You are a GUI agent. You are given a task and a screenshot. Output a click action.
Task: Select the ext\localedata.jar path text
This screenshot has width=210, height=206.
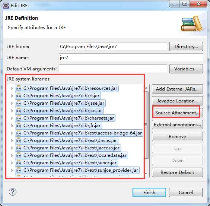pyautogui.click(x=75, y=155)
